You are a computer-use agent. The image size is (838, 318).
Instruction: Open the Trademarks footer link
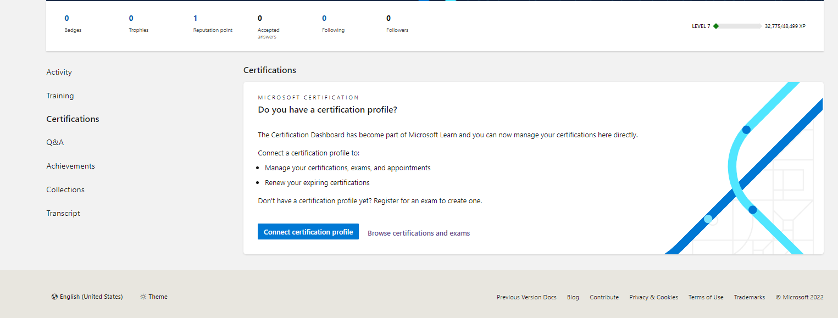click(x=750, y=297)
